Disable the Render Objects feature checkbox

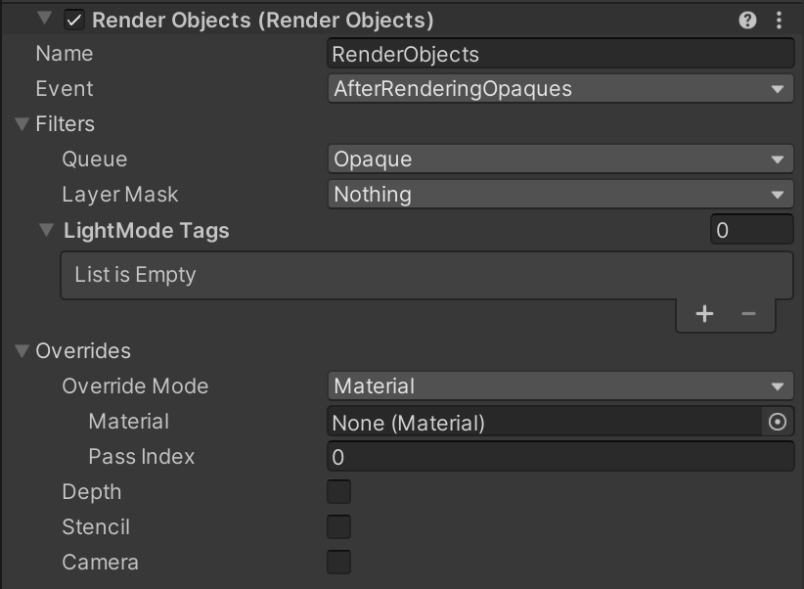pos(74,20)
